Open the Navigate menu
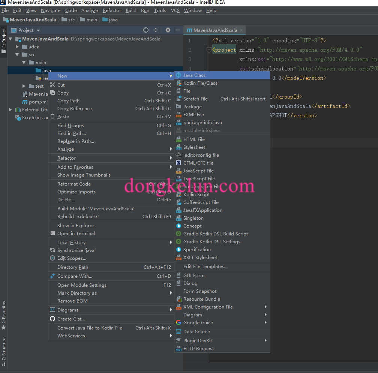 [x=51, y=10]
